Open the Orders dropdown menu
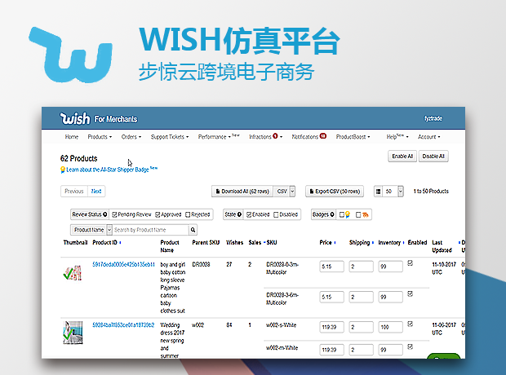This screenshot has height=375, width=506. pos(131,137)
